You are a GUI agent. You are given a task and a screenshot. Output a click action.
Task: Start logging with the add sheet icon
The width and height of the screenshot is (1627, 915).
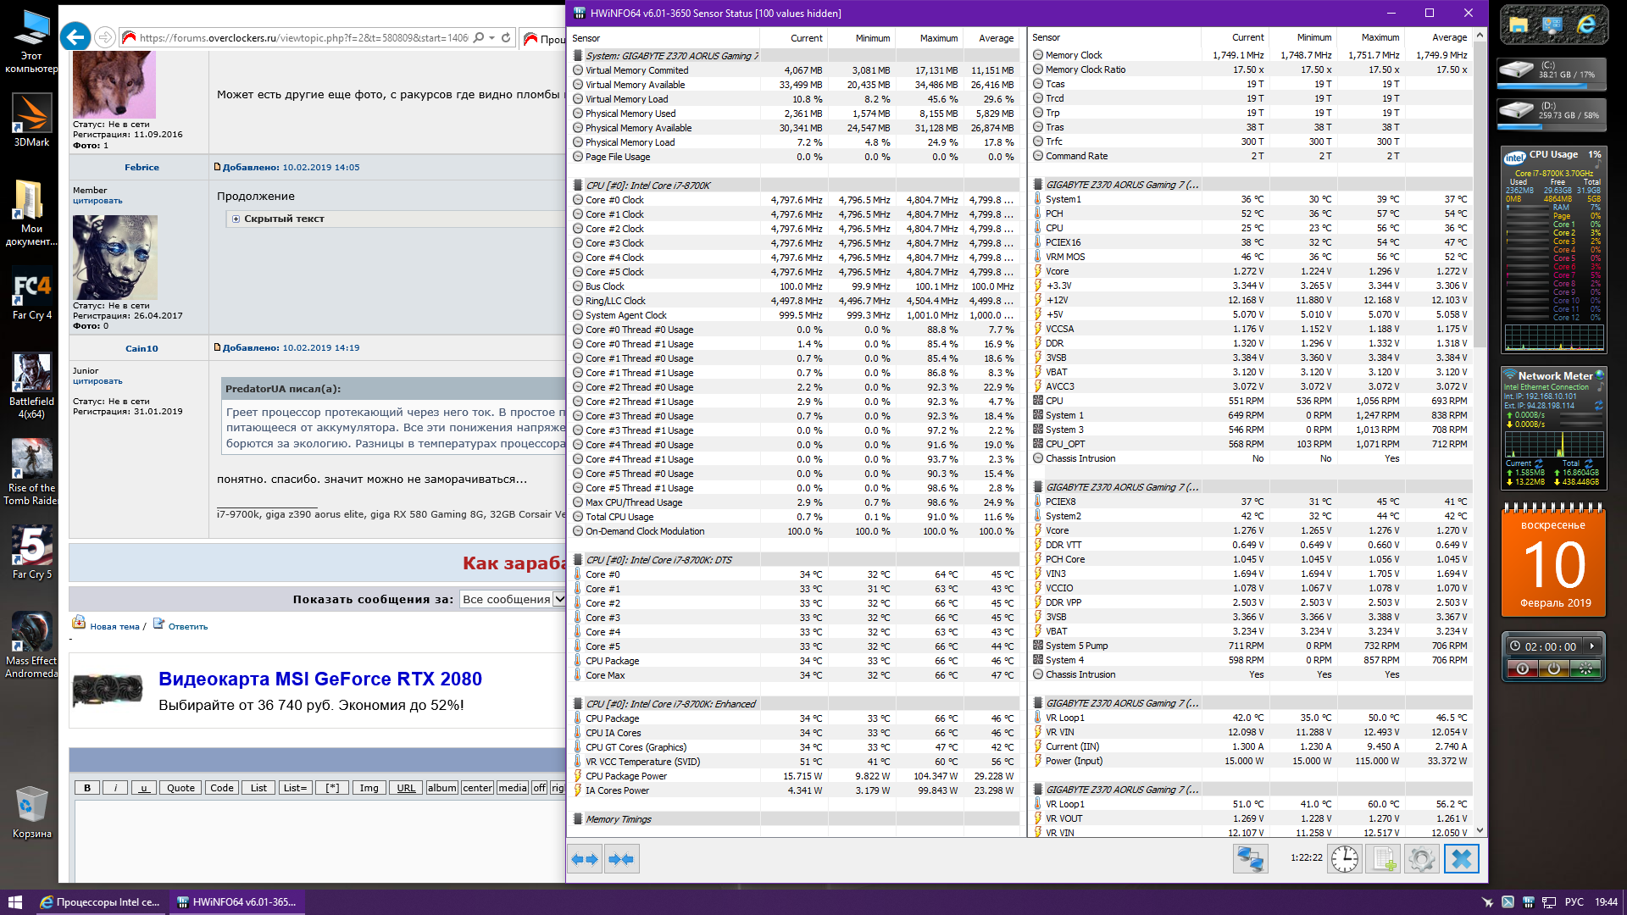[x=1384, y=859]
